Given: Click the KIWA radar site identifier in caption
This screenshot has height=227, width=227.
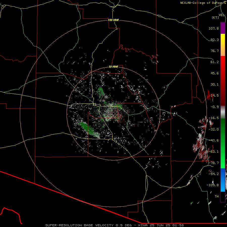Looking at the screenshot, I should [x=143, y=225].
